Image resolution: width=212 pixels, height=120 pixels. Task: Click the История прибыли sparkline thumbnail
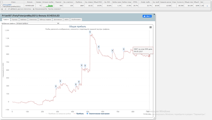click(x=48, y=6)
